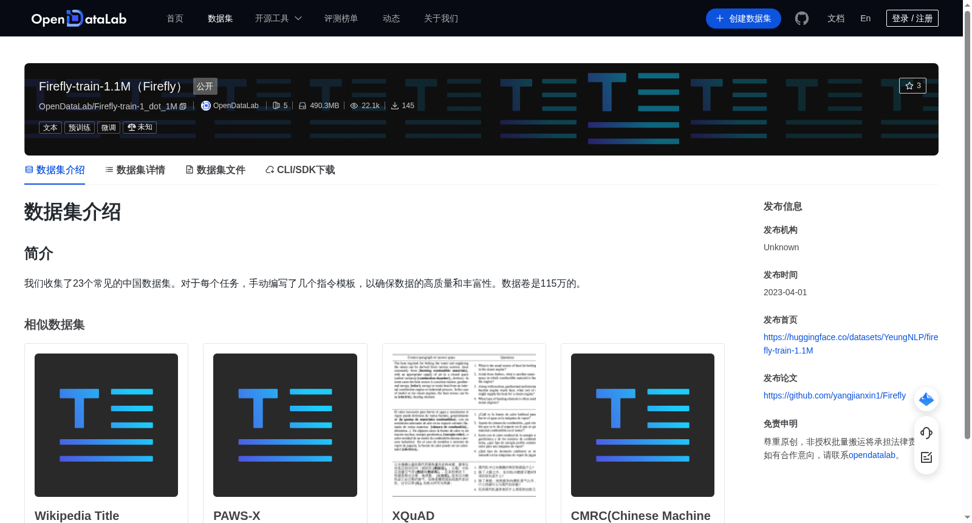Click the download count icon showing 145
The height and width of the screenshot is (523, 972).
(x=395, y=106)
